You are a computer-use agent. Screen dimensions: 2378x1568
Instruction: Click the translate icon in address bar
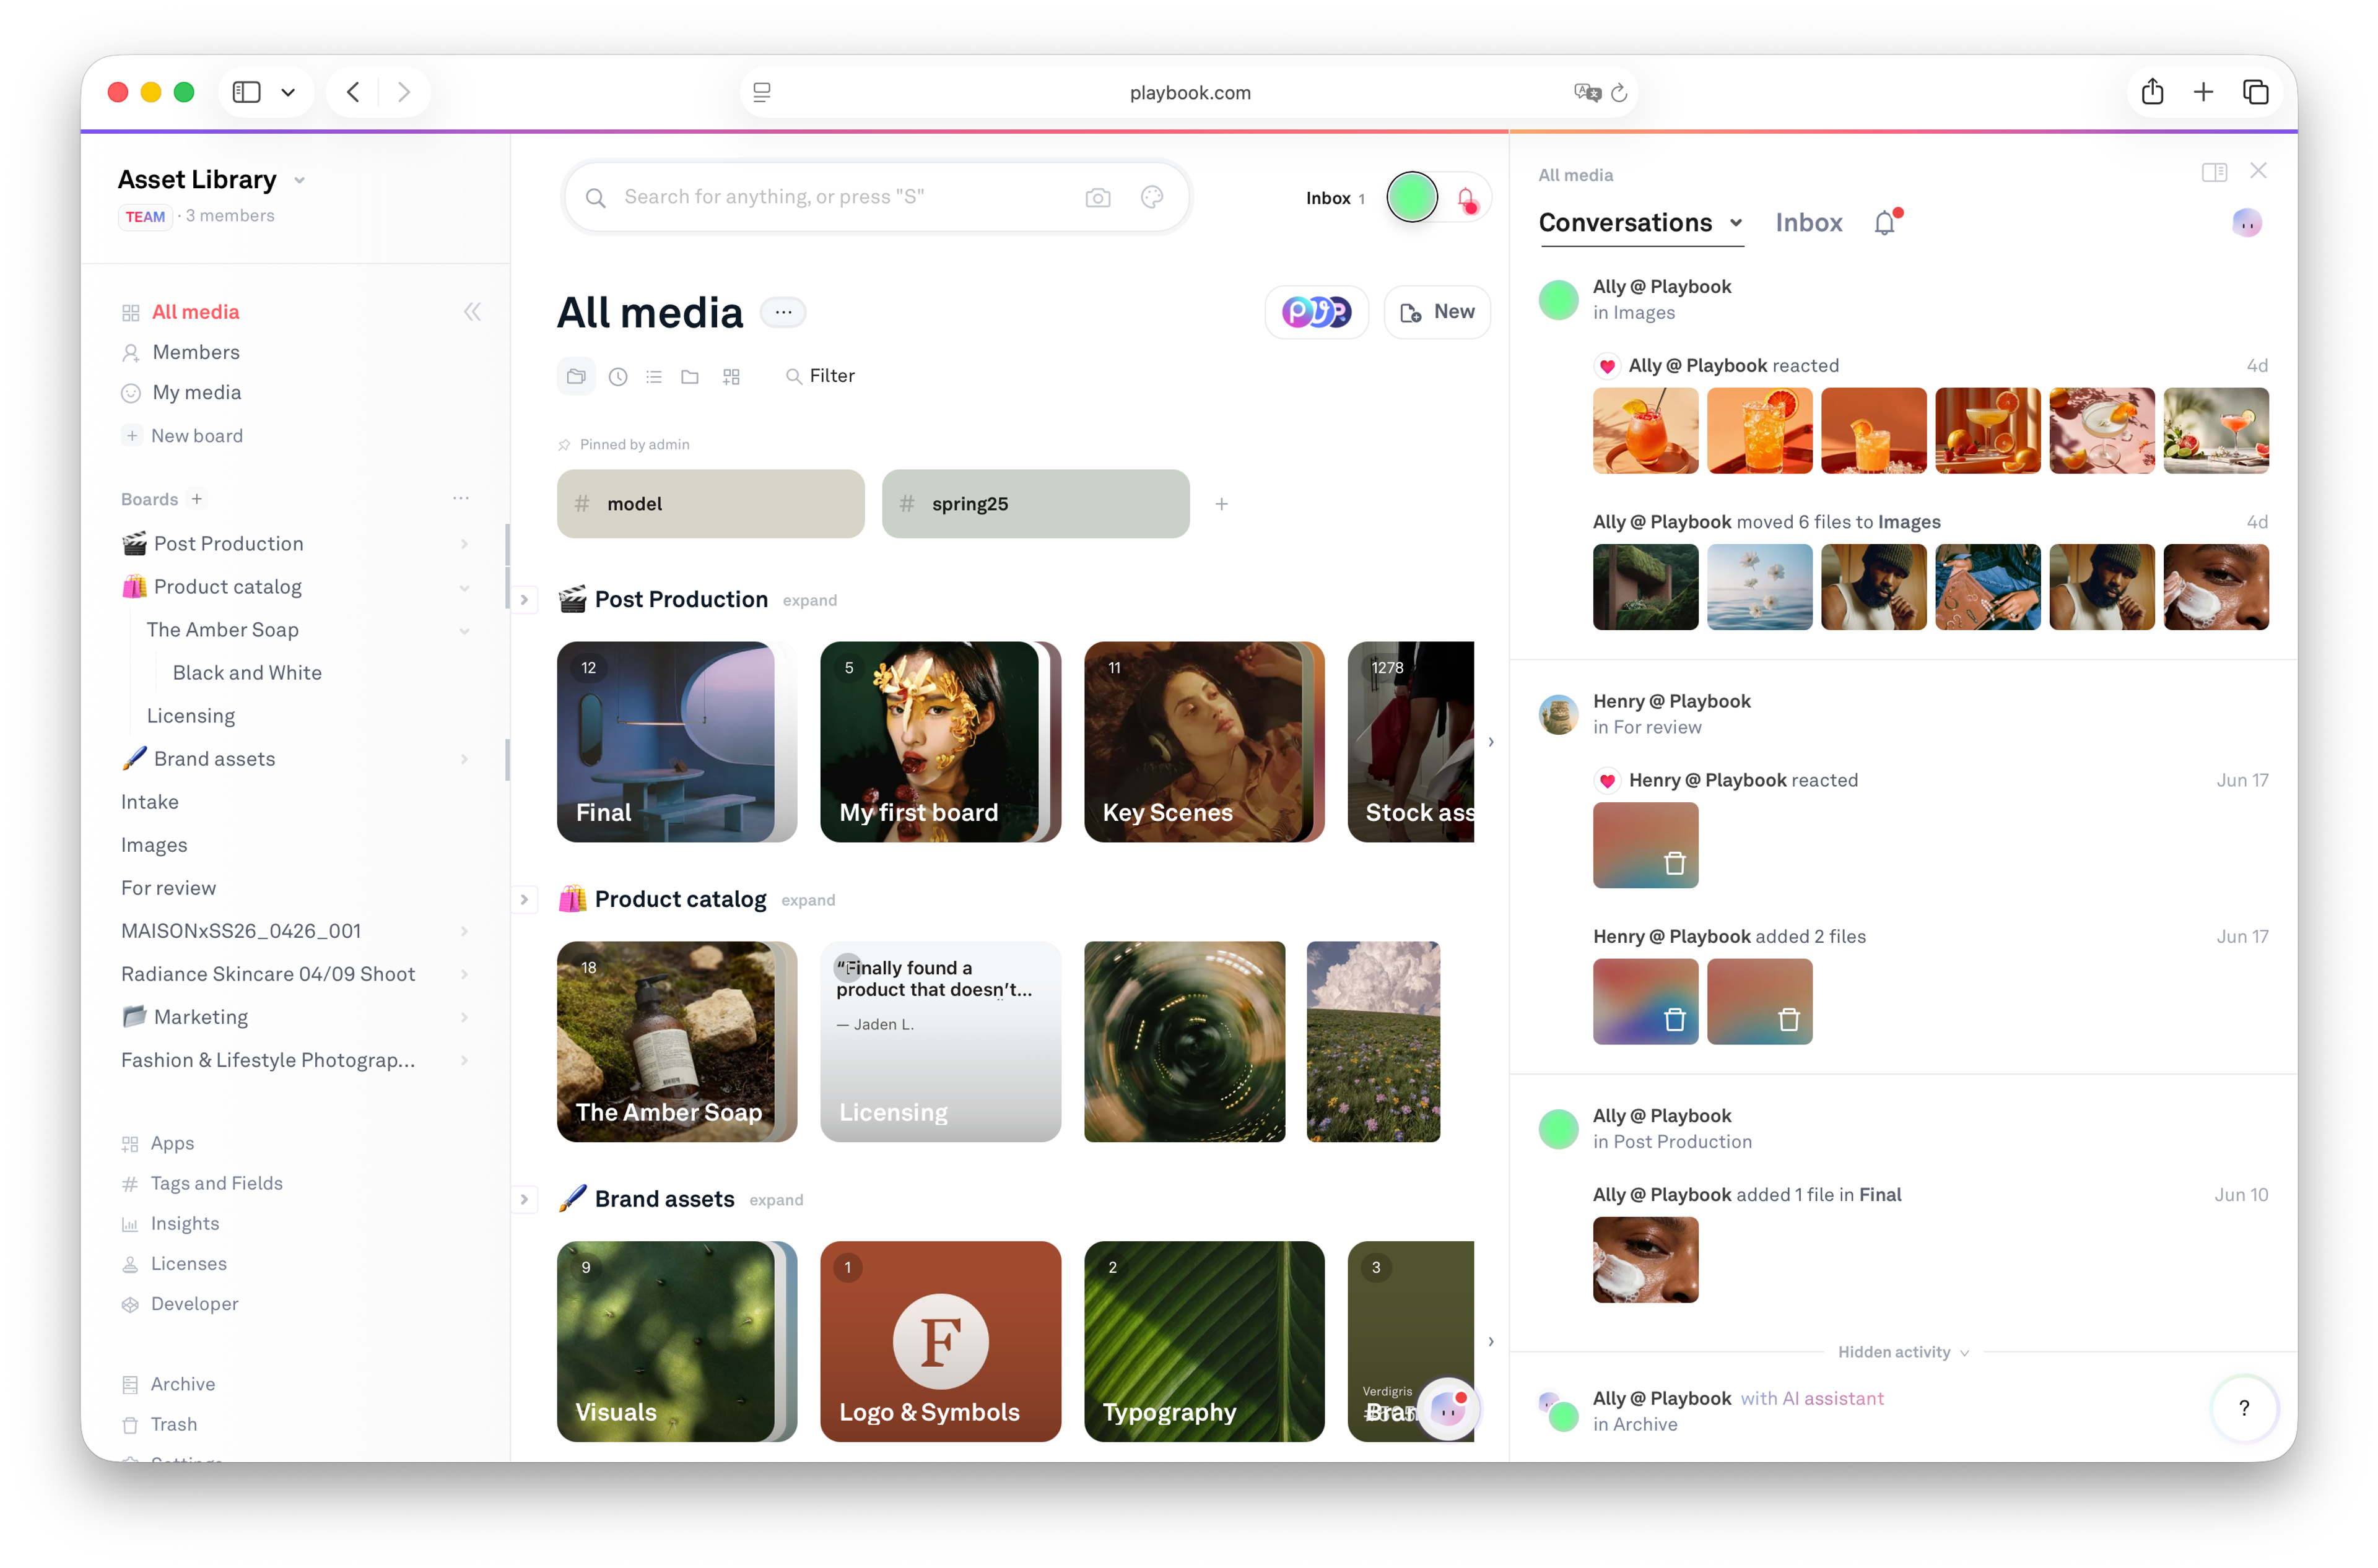pyautogui.click(x=1587, y=93)
